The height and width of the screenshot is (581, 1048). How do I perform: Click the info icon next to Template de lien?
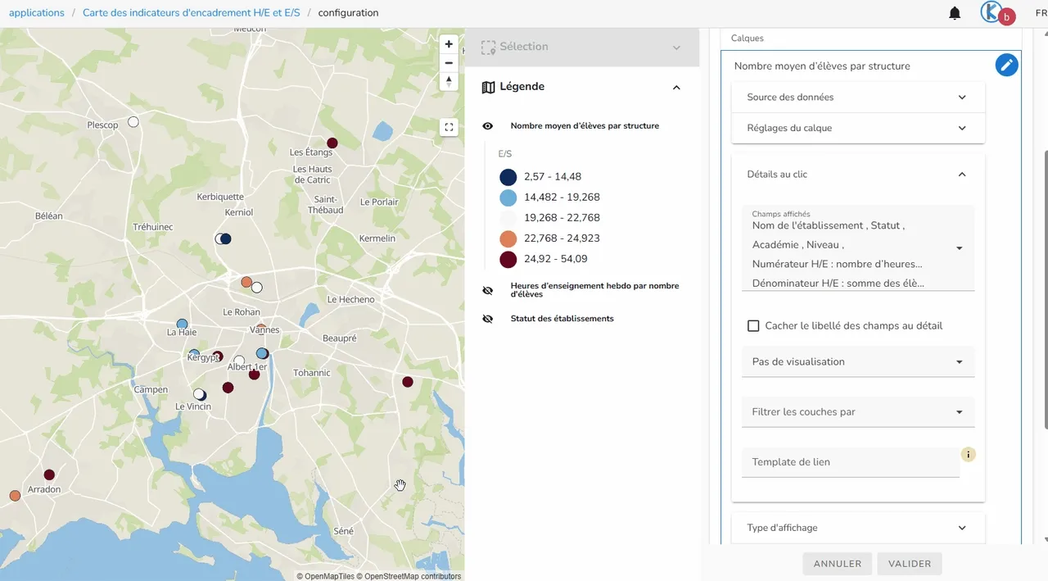pos(969,455)
